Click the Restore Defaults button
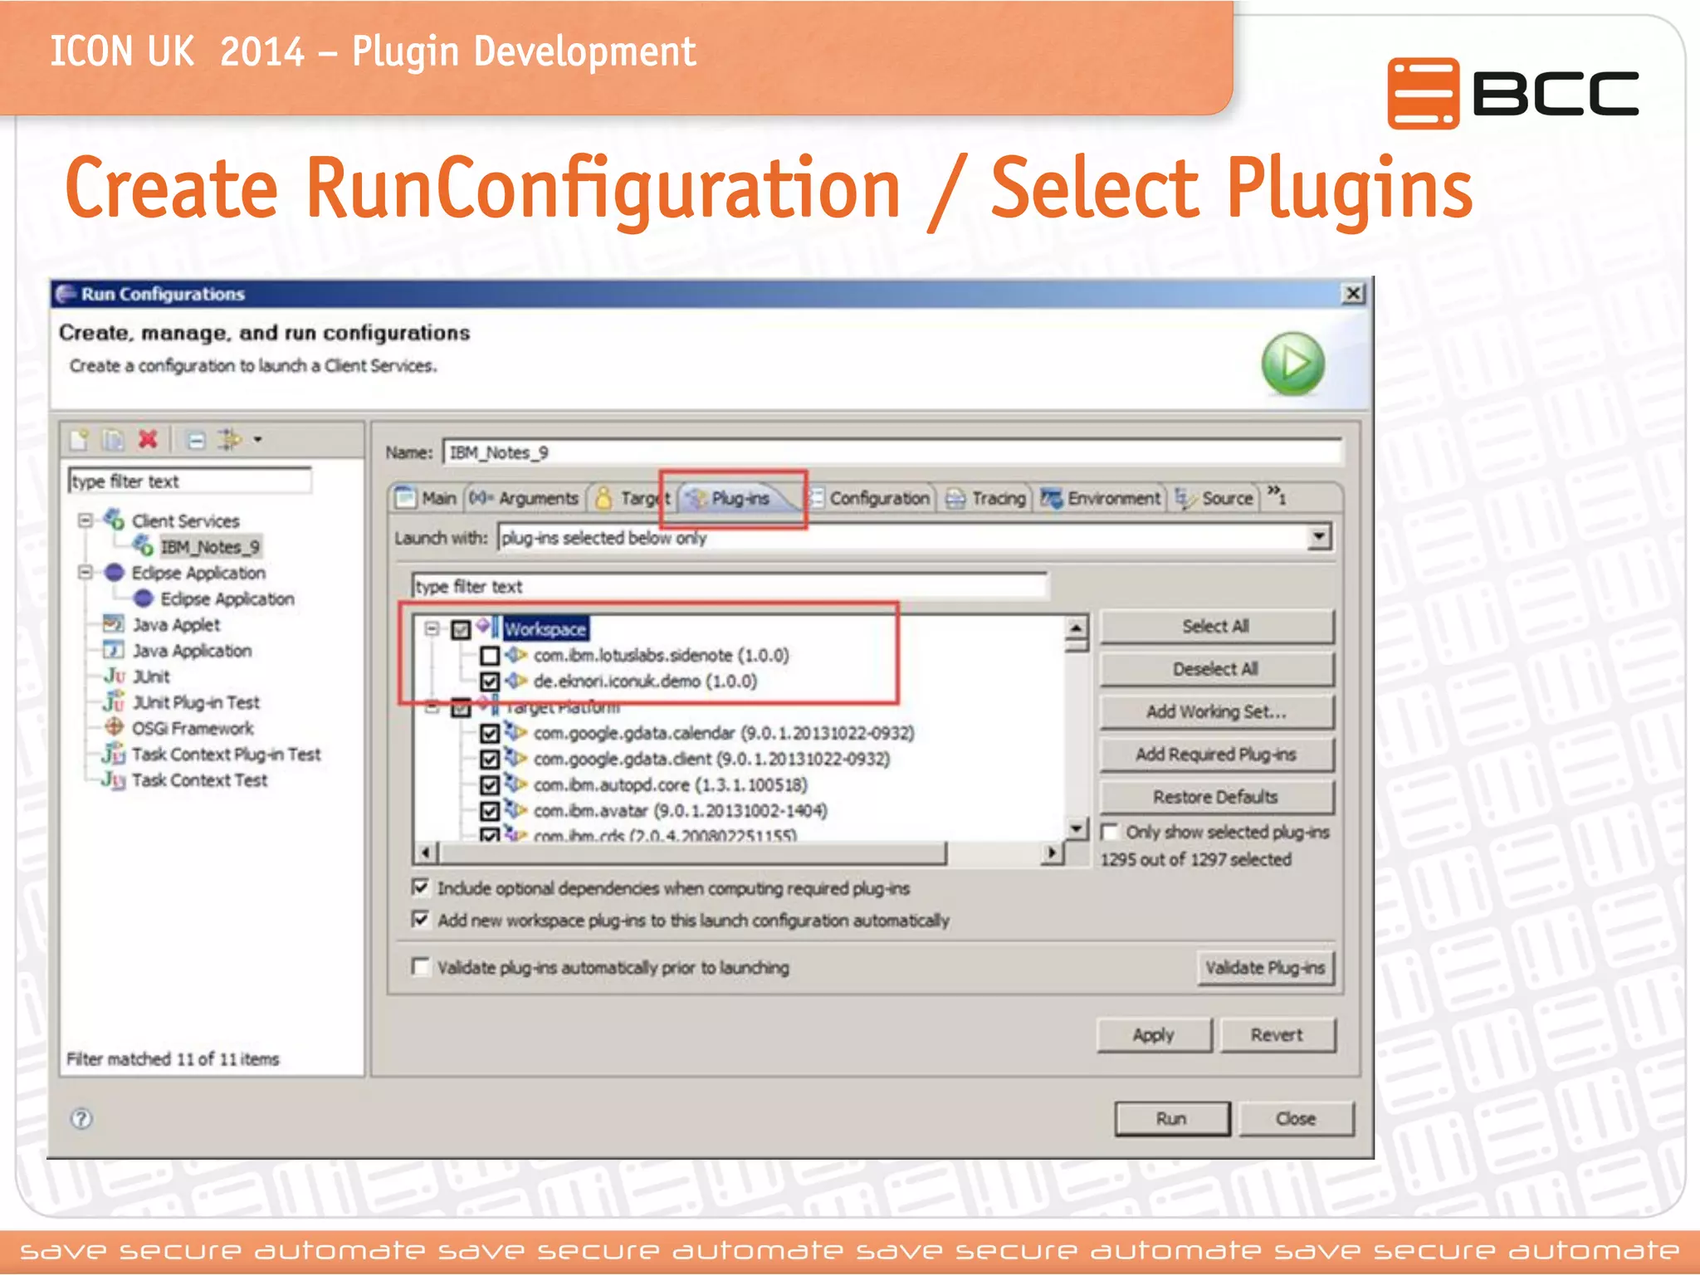The width and height of the screenshot is (1700, 1275). point(1216,797)
